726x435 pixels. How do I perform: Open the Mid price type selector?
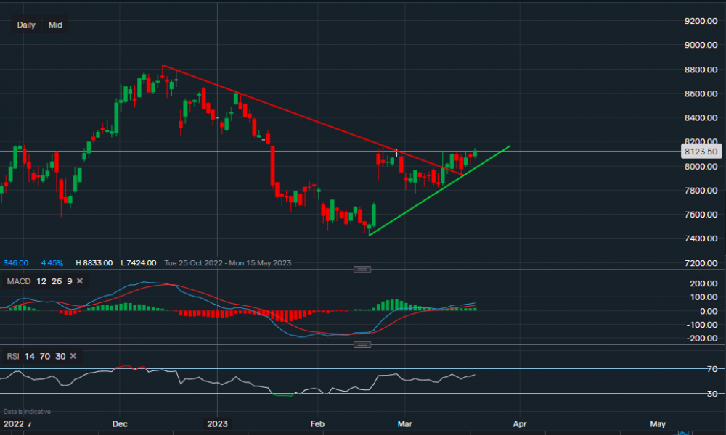pyautogui.click(x=55, y=25)
